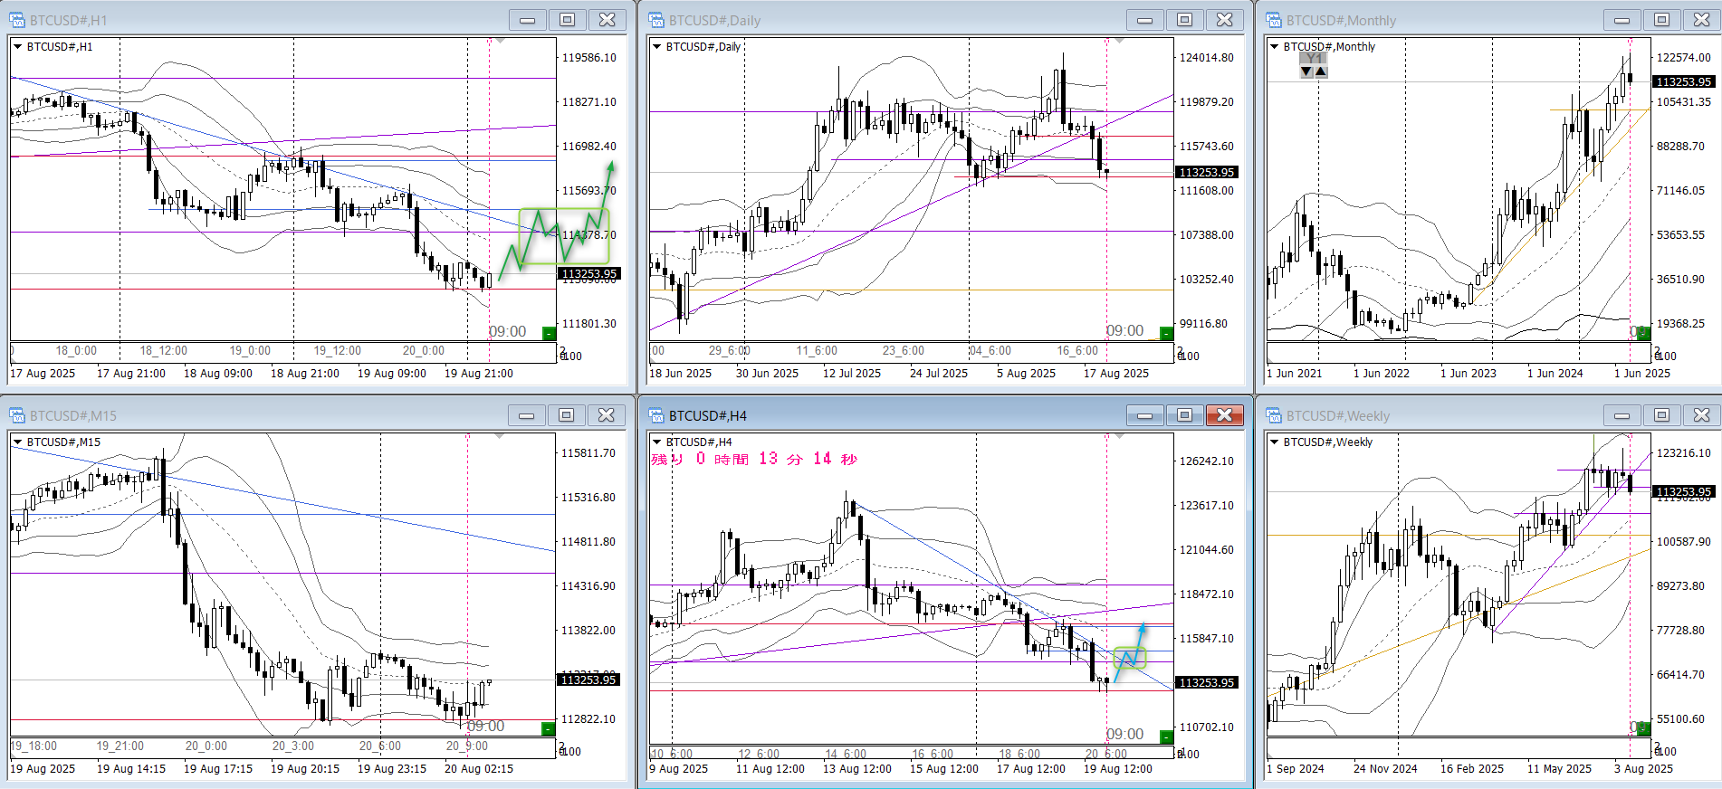Expand the BTCUSD#,Daily chart label triangle
Viewport: 1722px width, 789px height.
coord(656,46)
